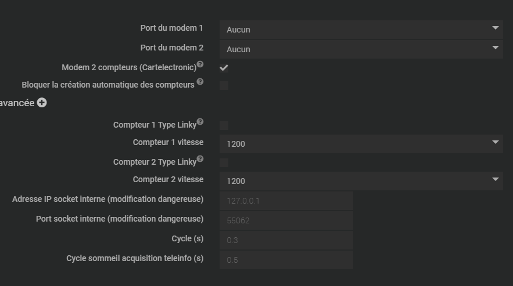This screenshot has height=286, width=513.
Task: Tick the Compteur 2 Type Linky checkbox
Action: point(224,162)
